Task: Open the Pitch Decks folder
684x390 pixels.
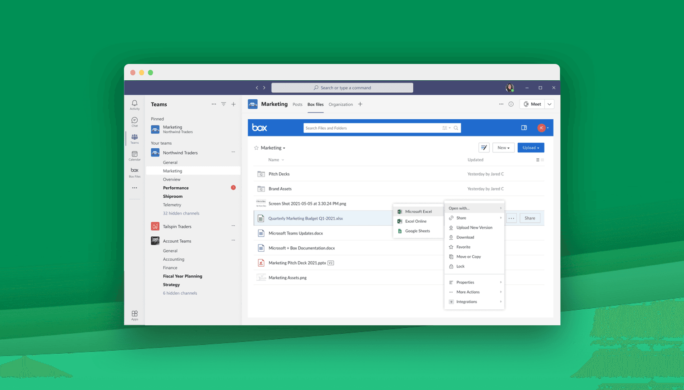Action: (279, 174)
